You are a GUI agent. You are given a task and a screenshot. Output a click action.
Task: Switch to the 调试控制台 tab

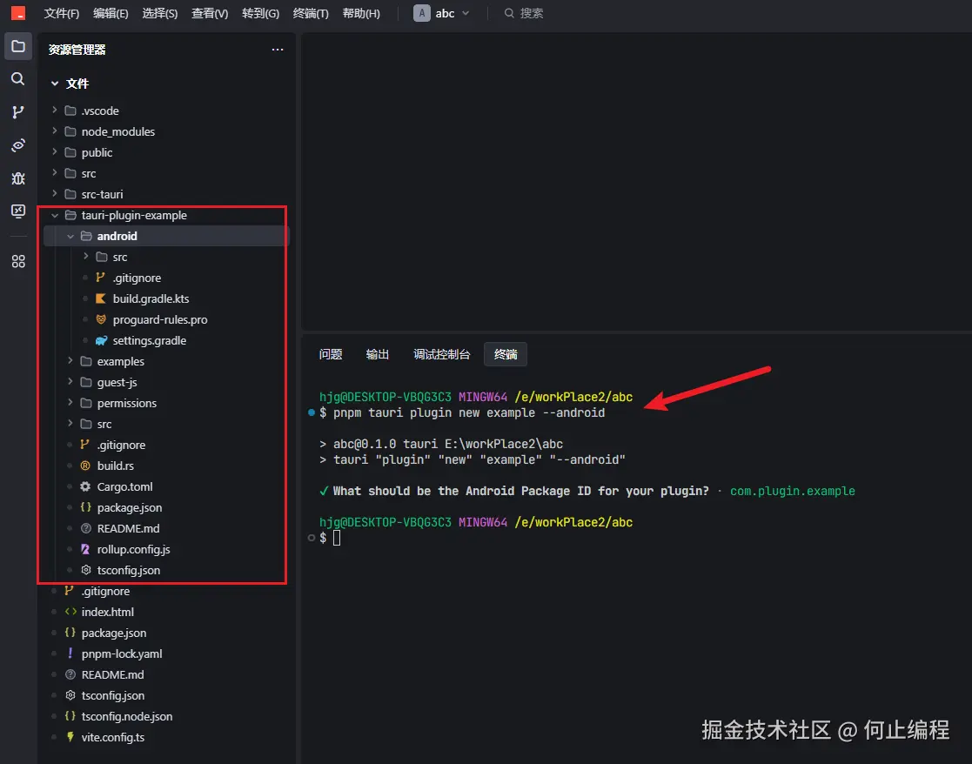click(x=442, y=354)
